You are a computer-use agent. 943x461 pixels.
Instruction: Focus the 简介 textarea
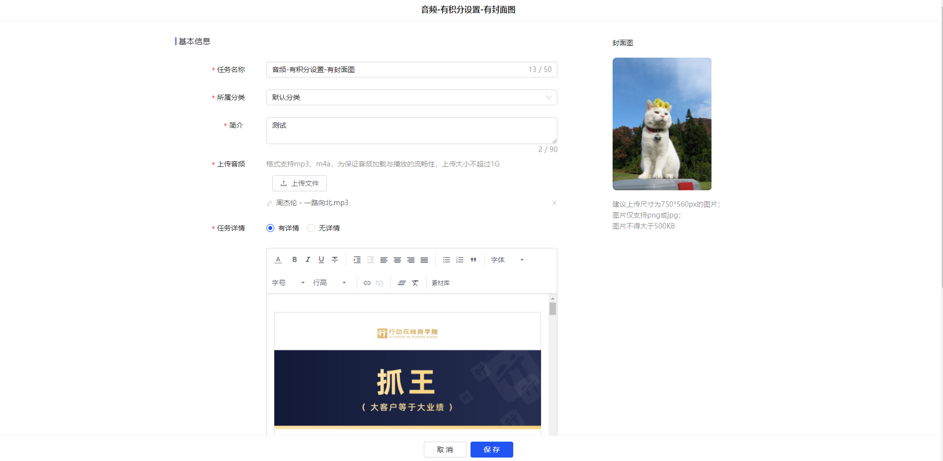[x=411, y=131]
